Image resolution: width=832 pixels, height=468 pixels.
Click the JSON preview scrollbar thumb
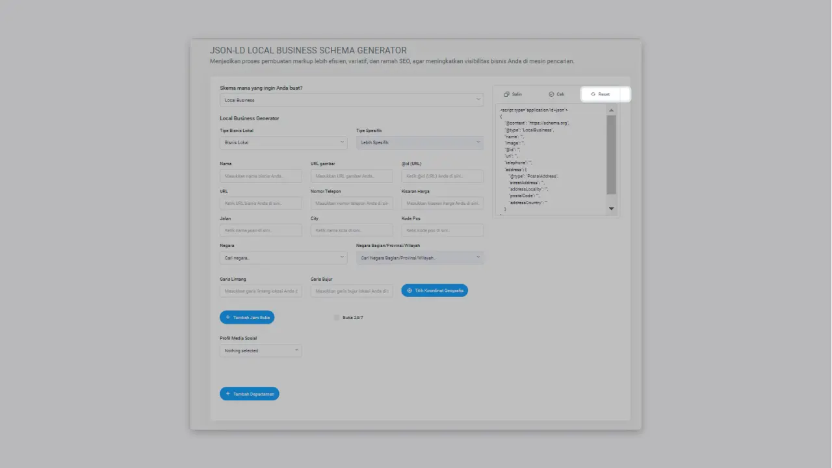point(611,156)
